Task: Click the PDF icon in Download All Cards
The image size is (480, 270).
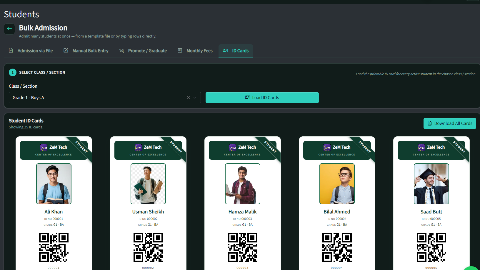Action: [430, 123]
